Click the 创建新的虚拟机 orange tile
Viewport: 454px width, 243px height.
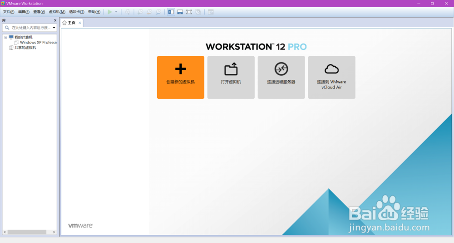click(x=181, y=77)
